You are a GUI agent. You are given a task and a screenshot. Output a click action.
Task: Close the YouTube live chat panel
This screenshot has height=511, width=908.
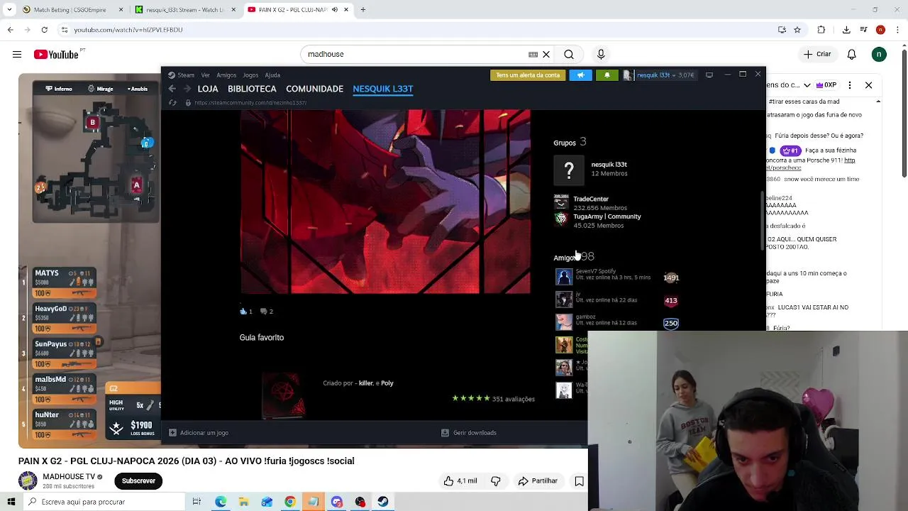pos(868,85)
